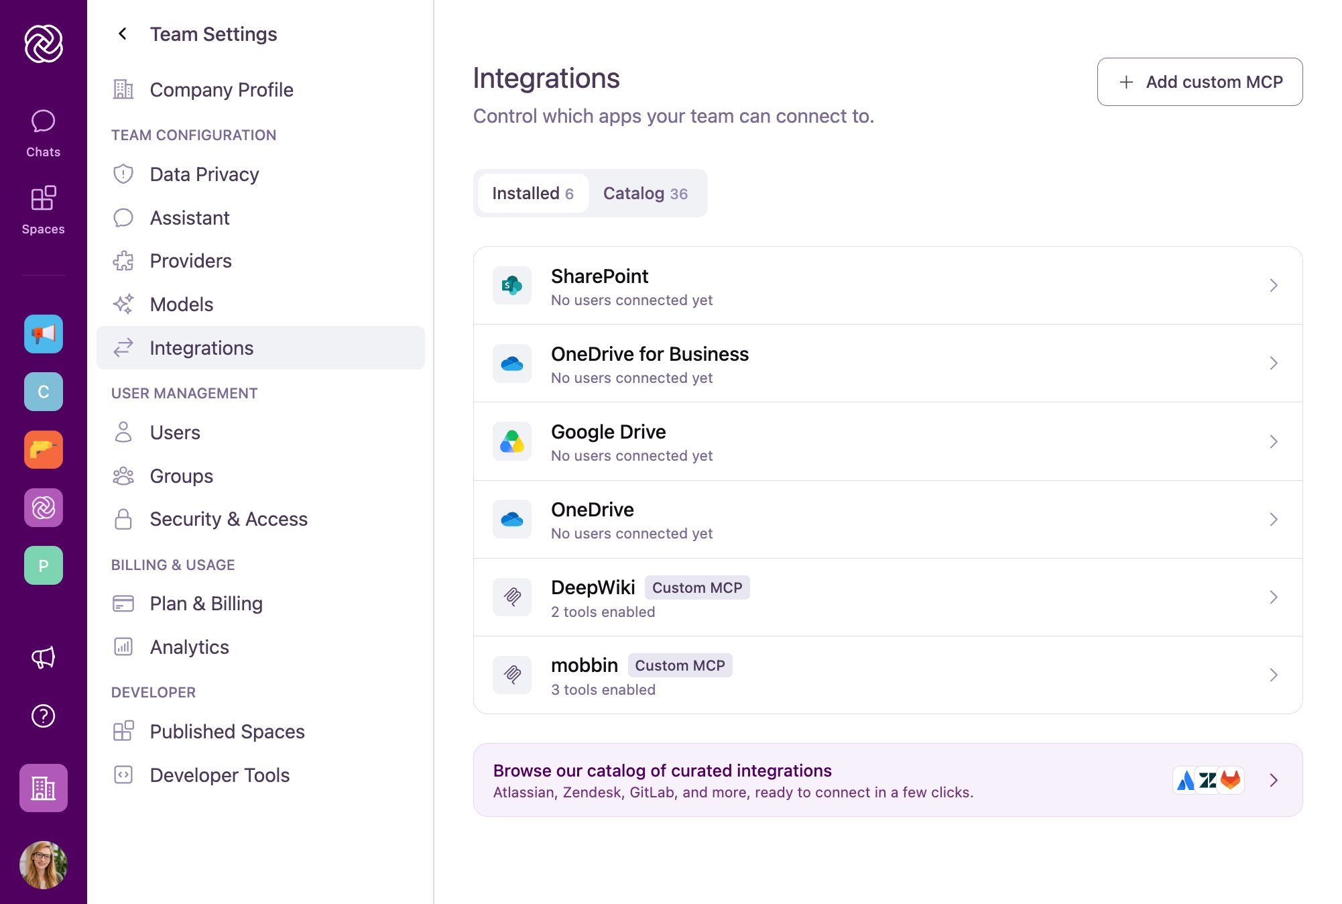Open the space tile labeled C
Screen dimensions: 1342x904
(44, 392)
